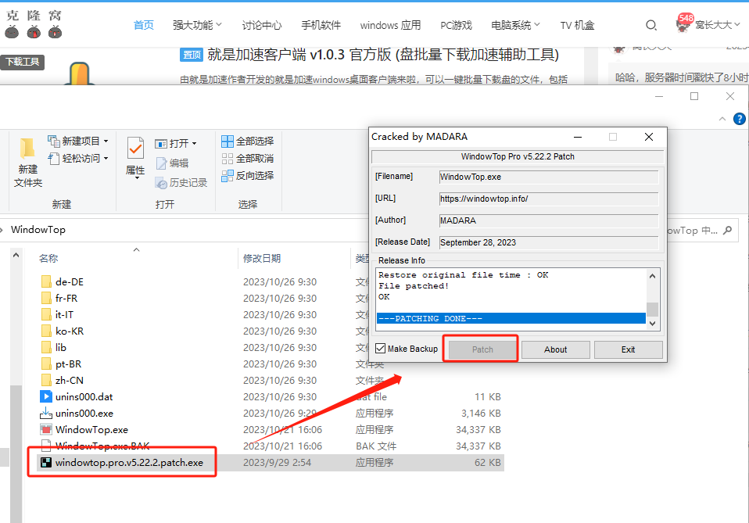Viewport: 749px width, 523px height.
Task: Open the windows 应用 menu item
Action: pos(390,25)
